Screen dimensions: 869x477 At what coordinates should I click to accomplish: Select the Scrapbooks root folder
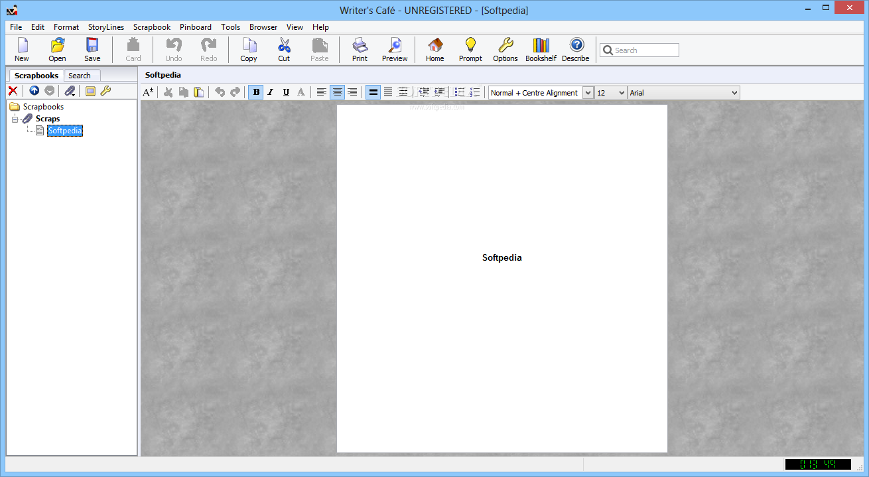click(x=44, y=107)
